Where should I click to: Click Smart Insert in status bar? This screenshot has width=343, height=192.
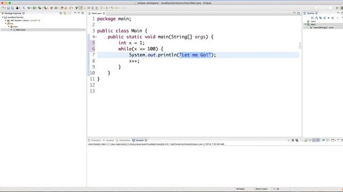[262, 189]
